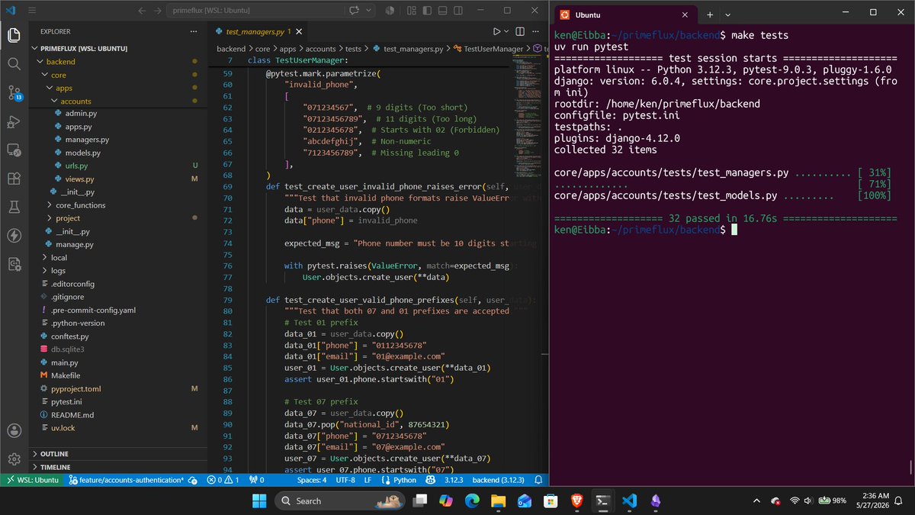Click WSL: Ubuntu remote indicator

31,480
